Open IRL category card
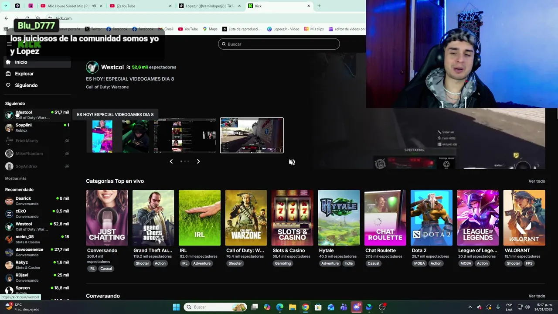This screenshot has width=558, height=314. (200, 218)
